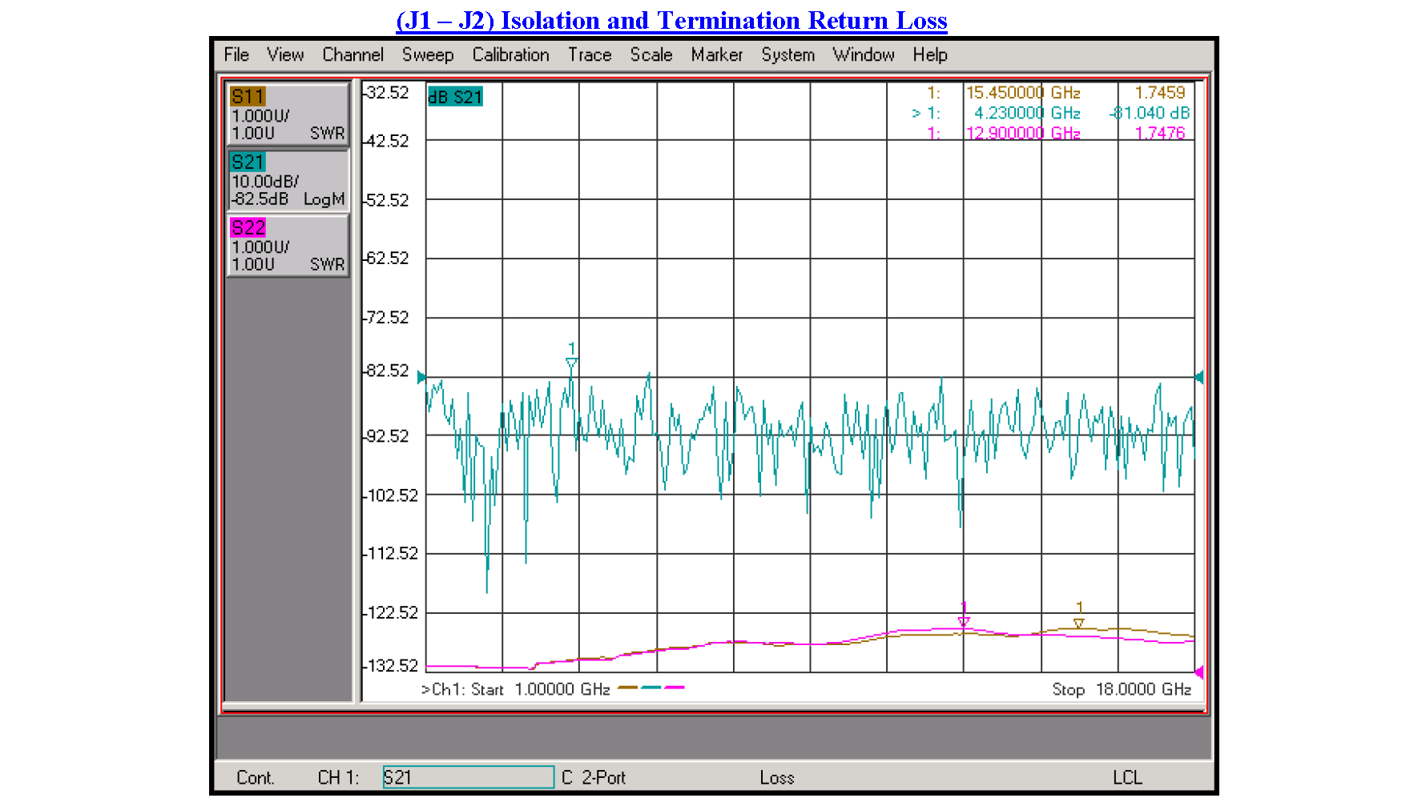
Task: Click the Isolation and Termination Return Loss link
Action: coord(671,20)
